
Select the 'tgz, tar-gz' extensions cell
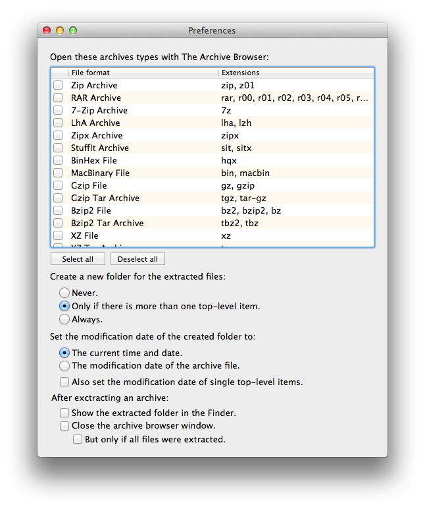point(297,198)
